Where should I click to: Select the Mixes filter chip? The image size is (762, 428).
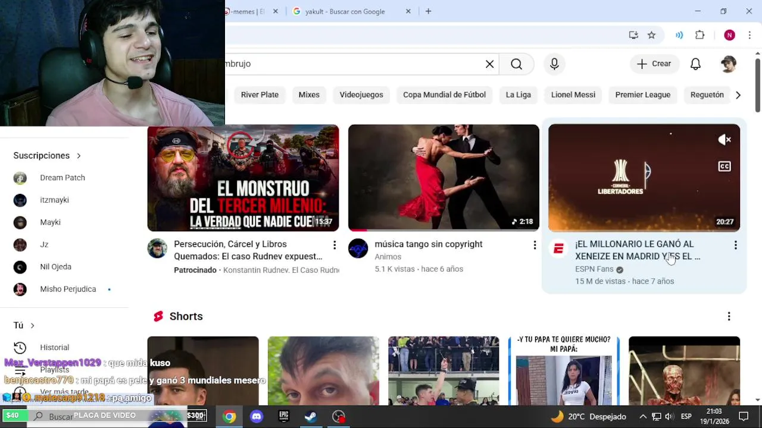pos(309,95)
